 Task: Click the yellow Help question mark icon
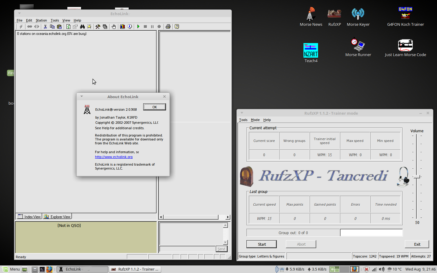pyautogui.click(x=177, y=27)
